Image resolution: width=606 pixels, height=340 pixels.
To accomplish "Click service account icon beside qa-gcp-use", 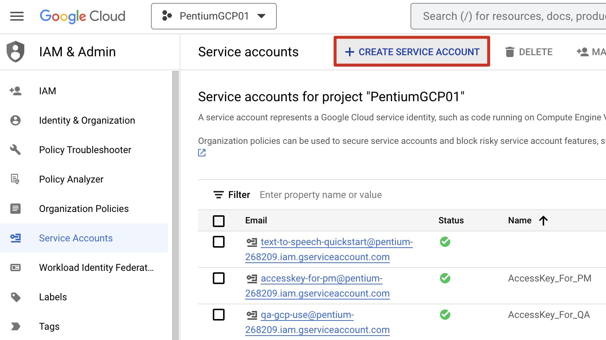I will 252,315.
